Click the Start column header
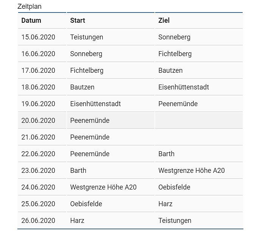The image size is (257, 235). click(78, 20)
